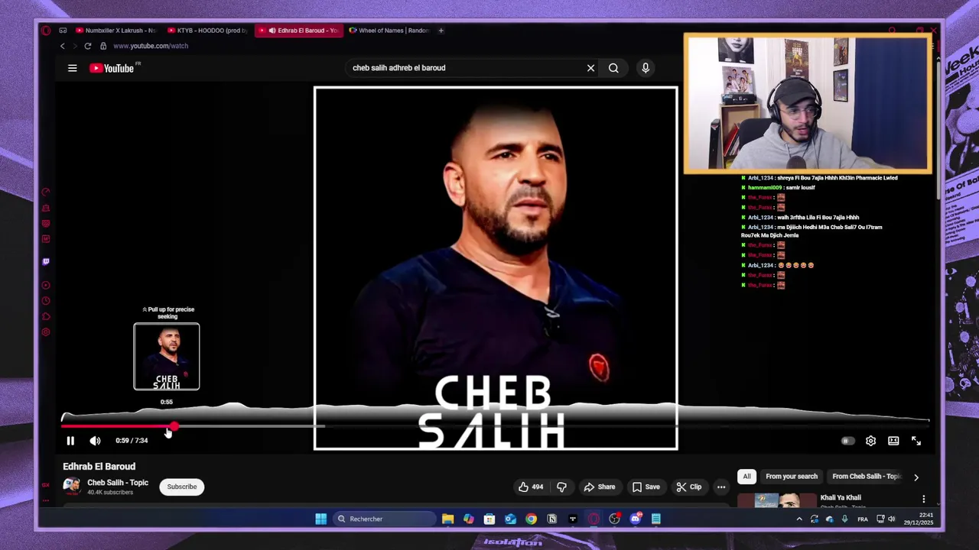Like the video with 494 likes
This screenshot has height=550, width=979.
coord(530,487)
